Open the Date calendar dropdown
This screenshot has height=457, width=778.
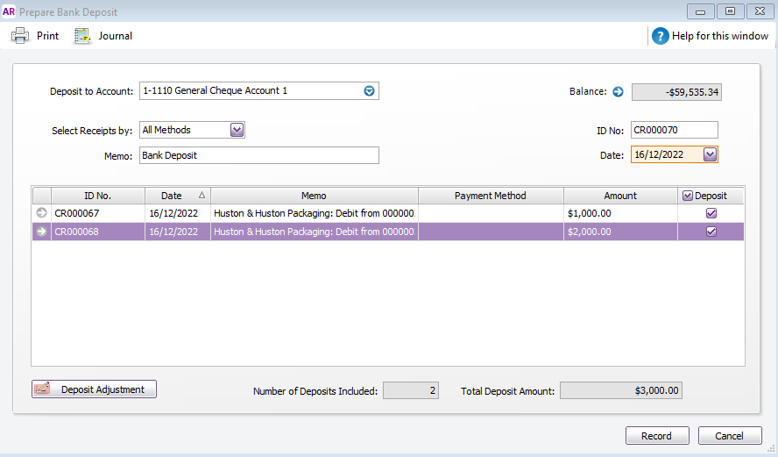point(710,154)
